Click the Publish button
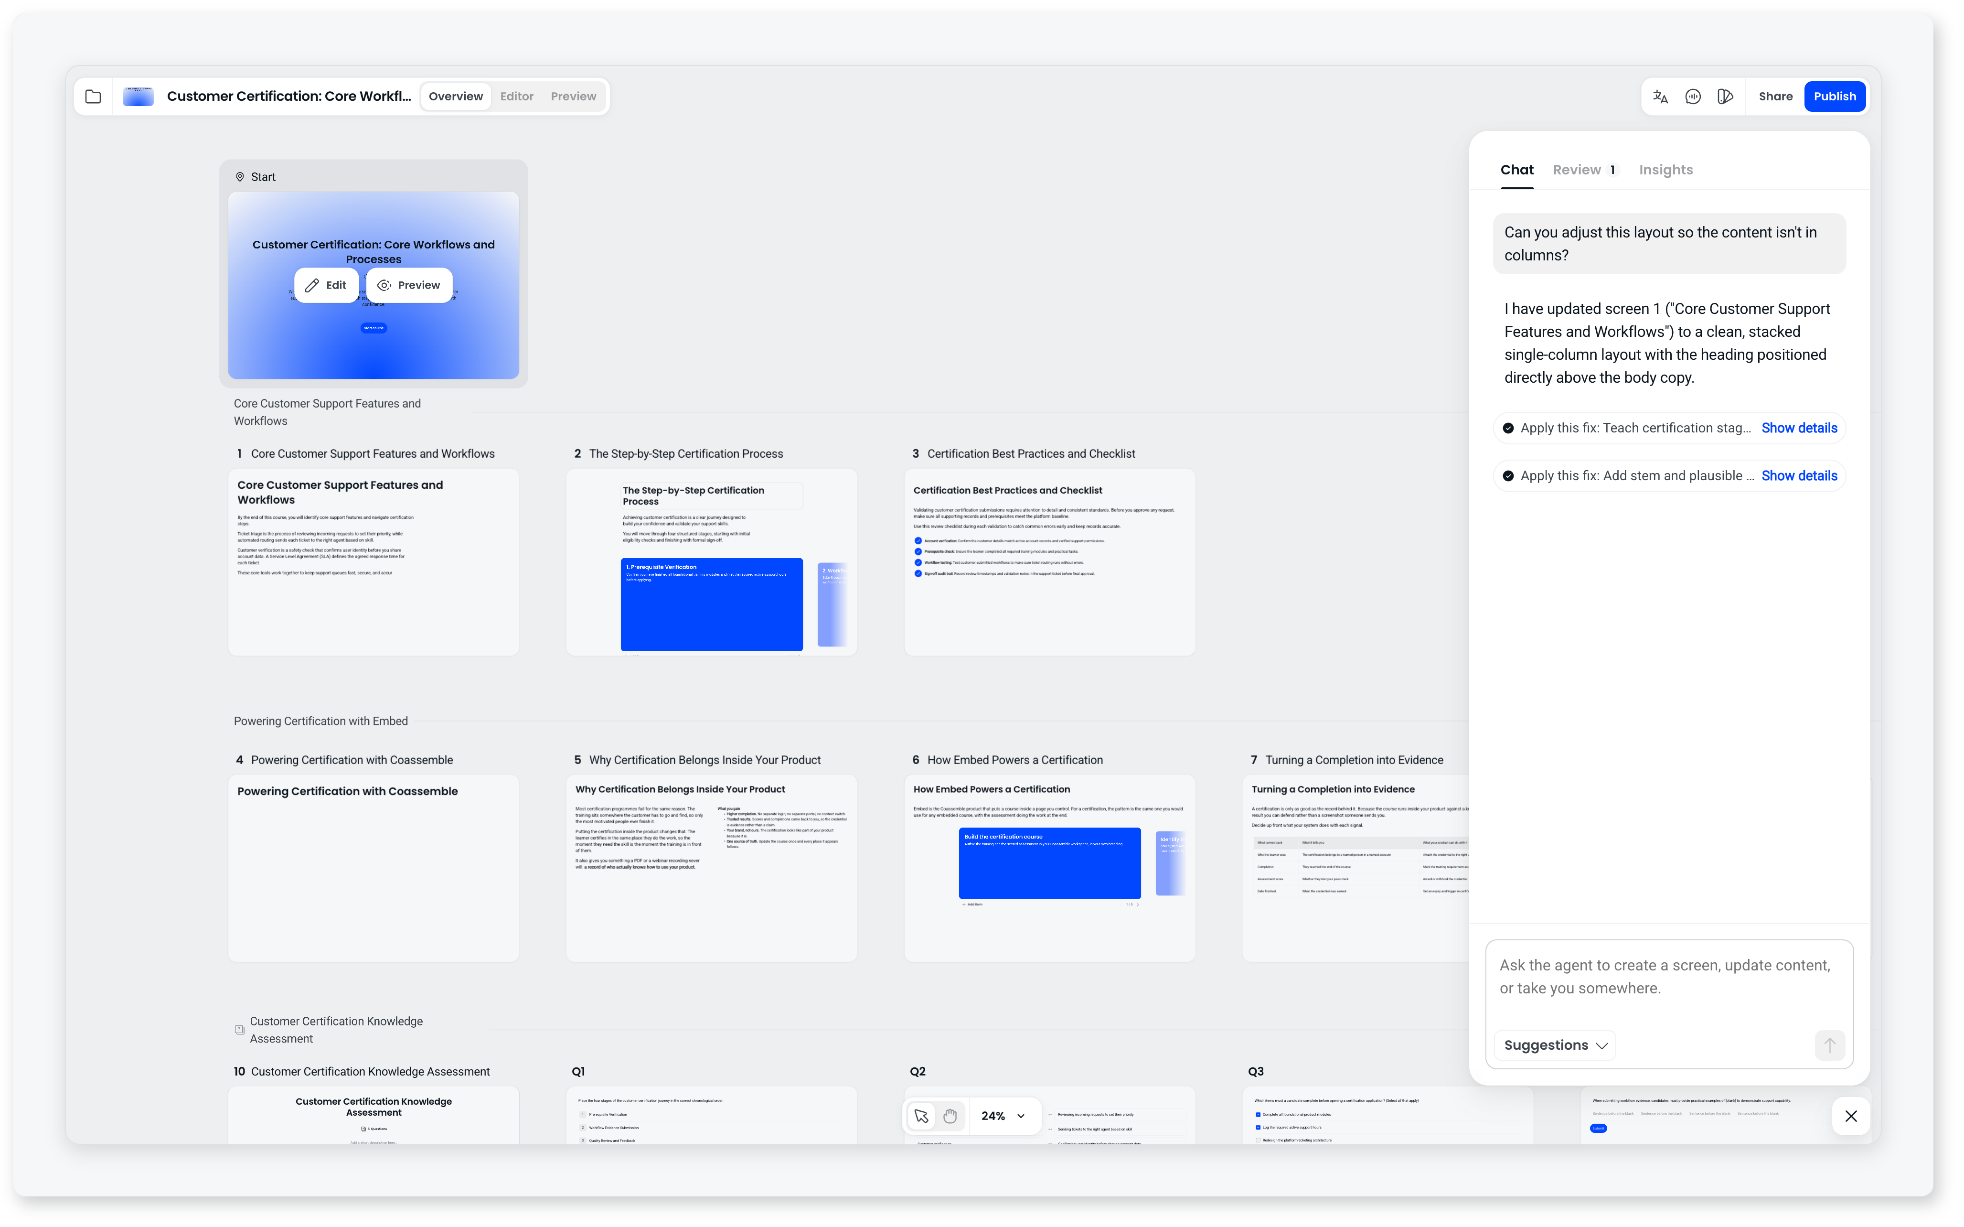Image resolution: width=1964 pixels, height=1227 pixels. pos(1834,97)
